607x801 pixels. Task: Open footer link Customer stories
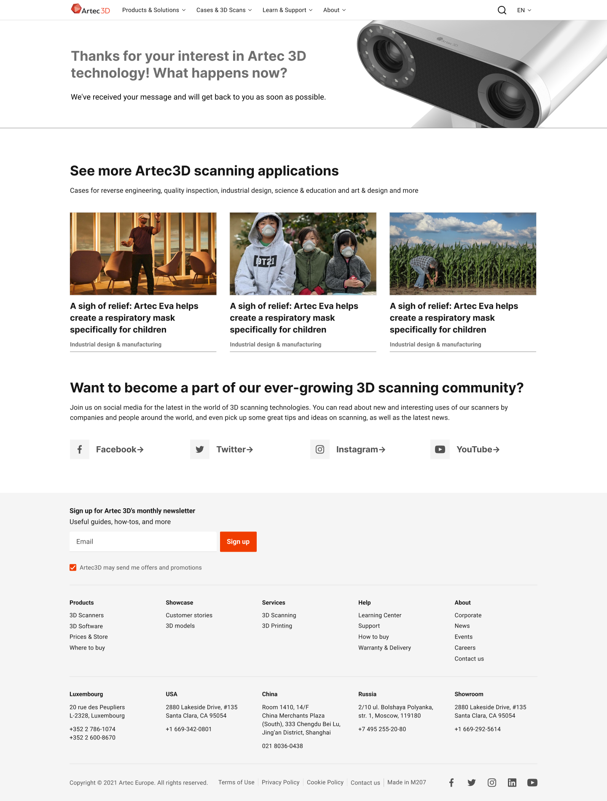point(189,615)
